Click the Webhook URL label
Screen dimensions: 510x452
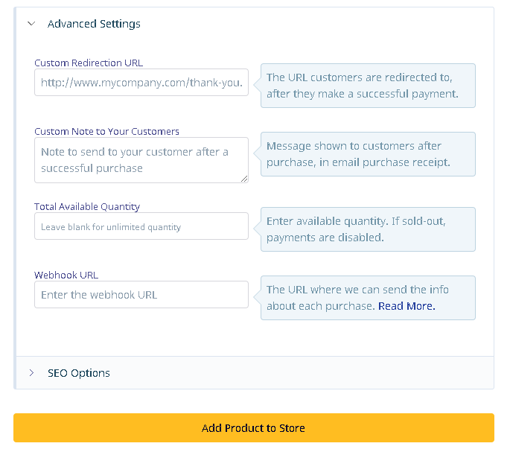(66, 275)
